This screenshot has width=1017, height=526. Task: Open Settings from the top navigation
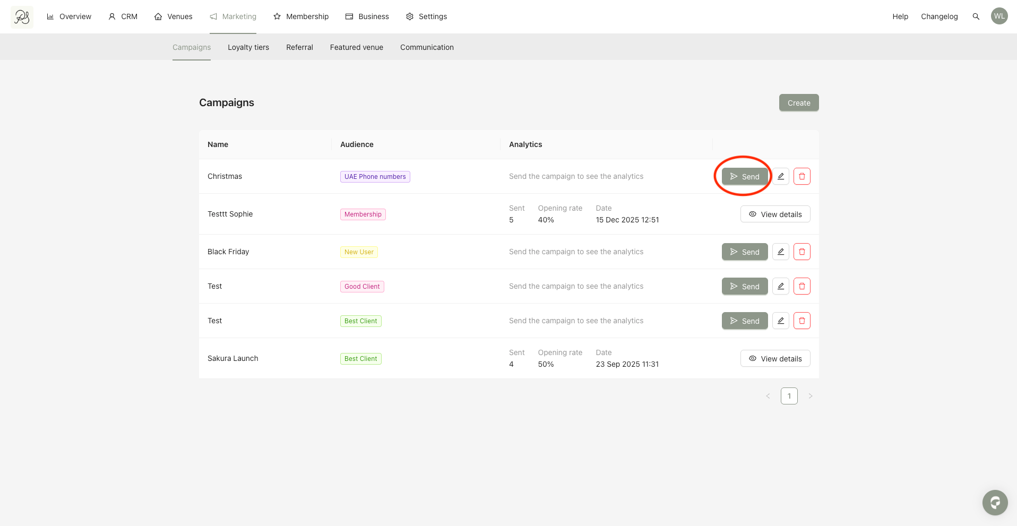(427, 16)
